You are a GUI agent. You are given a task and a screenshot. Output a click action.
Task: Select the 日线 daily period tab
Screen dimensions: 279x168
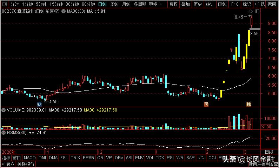click(x=102, y=4)
